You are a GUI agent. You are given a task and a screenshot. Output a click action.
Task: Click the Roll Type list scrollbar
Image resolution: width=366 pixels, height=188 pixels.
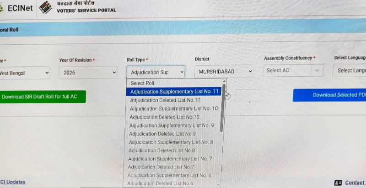tap(223, 110)
